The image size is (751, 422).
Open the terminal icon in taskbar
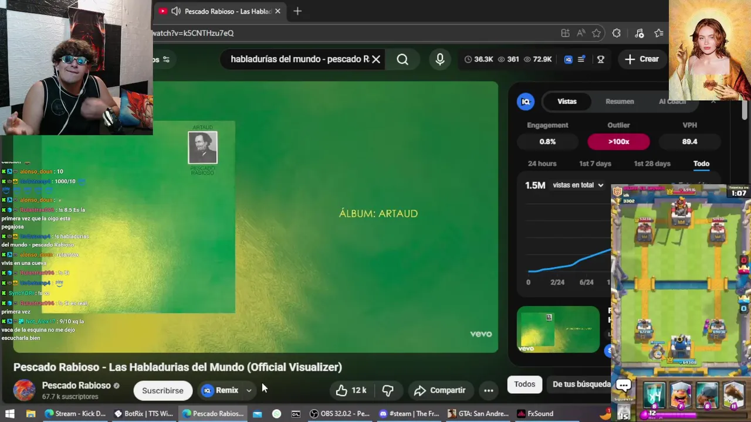(296, 414)
